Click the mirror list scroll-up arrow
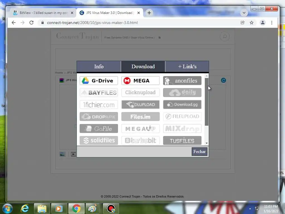This screenshot has width=285, height=214. click(x=207, y=76)
